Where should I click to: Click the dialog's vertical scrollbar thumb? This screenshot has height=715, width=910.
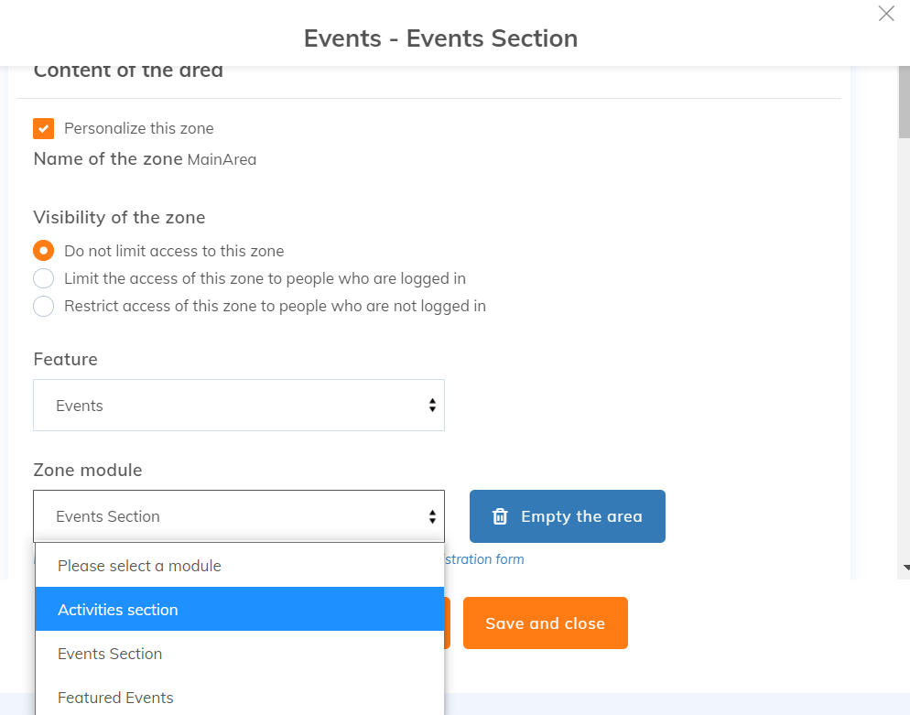(x=904, y=101)
